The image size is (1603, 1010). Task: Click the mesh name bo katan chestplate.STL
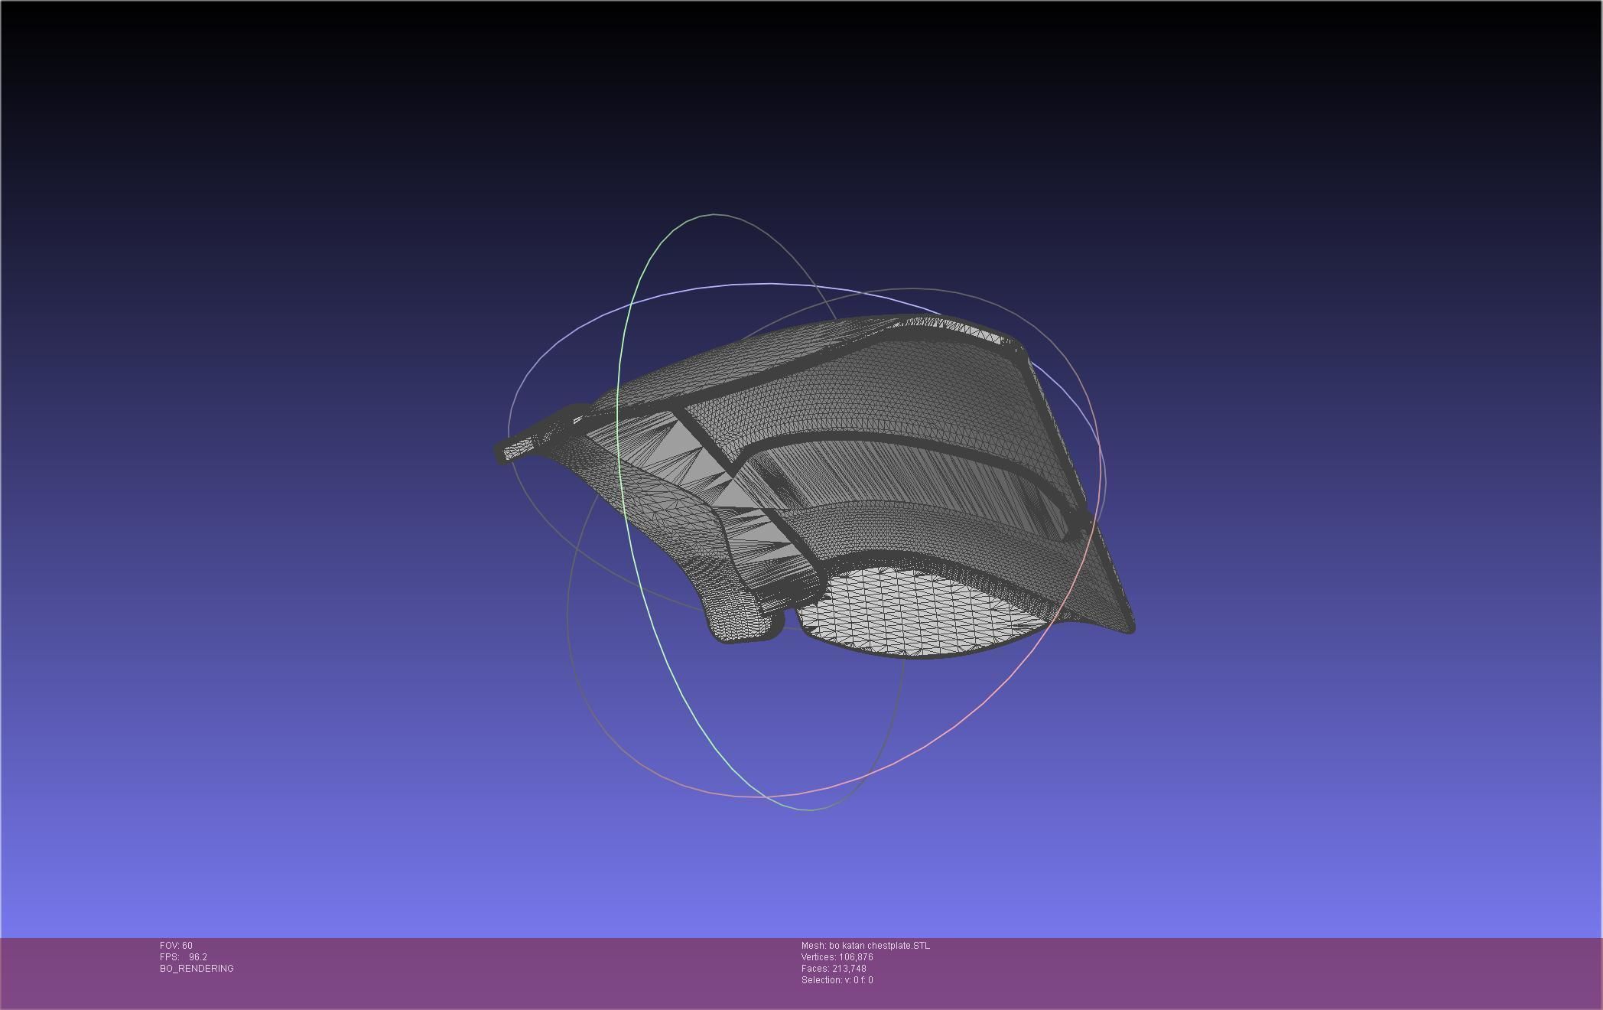(x=866, y=946)
